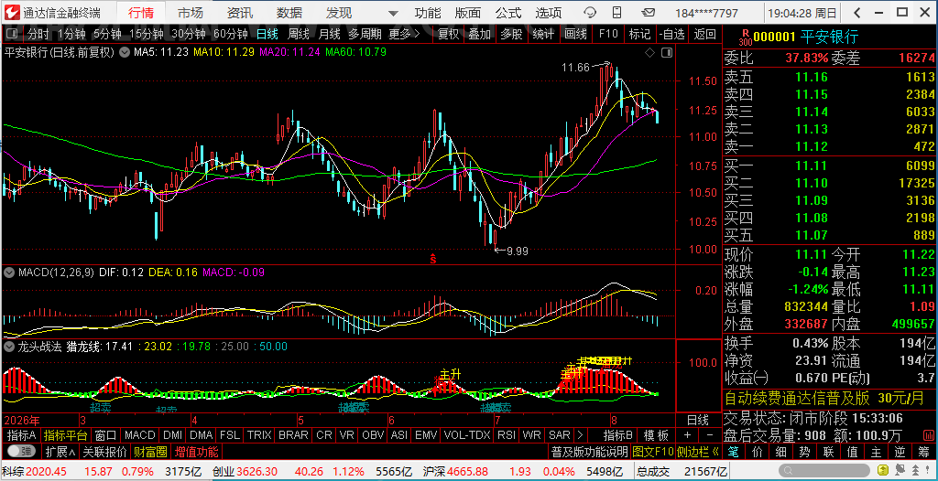Viewport: 938px width, 481px height.
Task: Click the 通达信 logo icon in title bar
Action: pyautogui.click(x=13, y=13)
